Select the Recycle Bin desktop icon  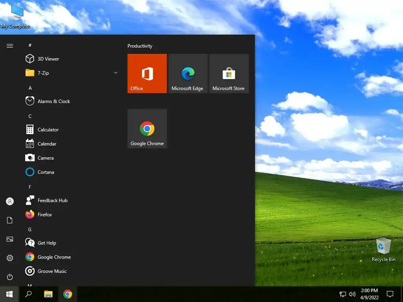(383, 249)
